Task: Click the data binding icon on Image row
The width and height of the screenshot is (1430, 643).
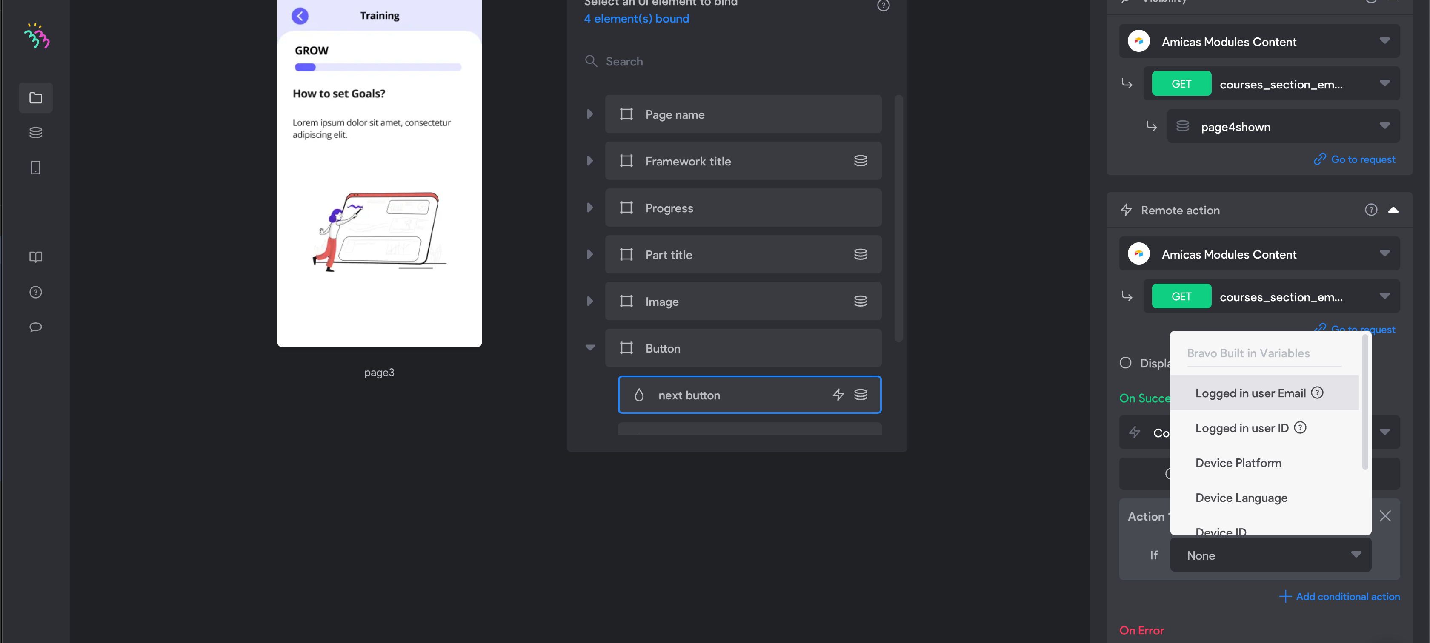Action: 860,301
